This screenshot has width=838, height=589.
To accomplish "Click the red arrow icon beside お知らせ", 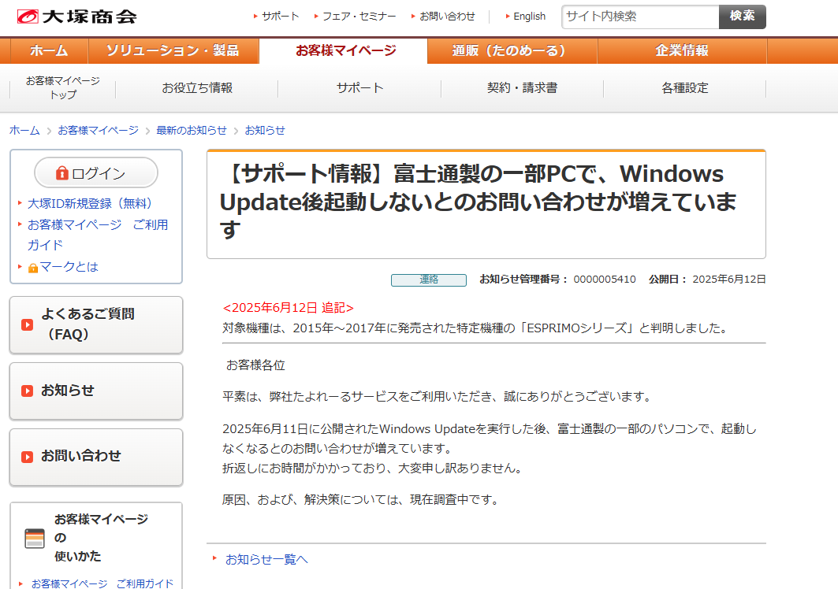I will pyautogui.click(x=28, y=391).
